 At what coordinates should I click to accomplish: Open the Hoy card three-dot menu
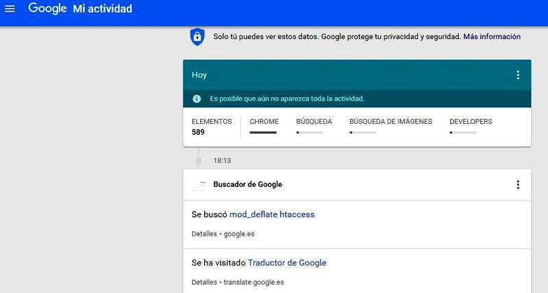518,75
